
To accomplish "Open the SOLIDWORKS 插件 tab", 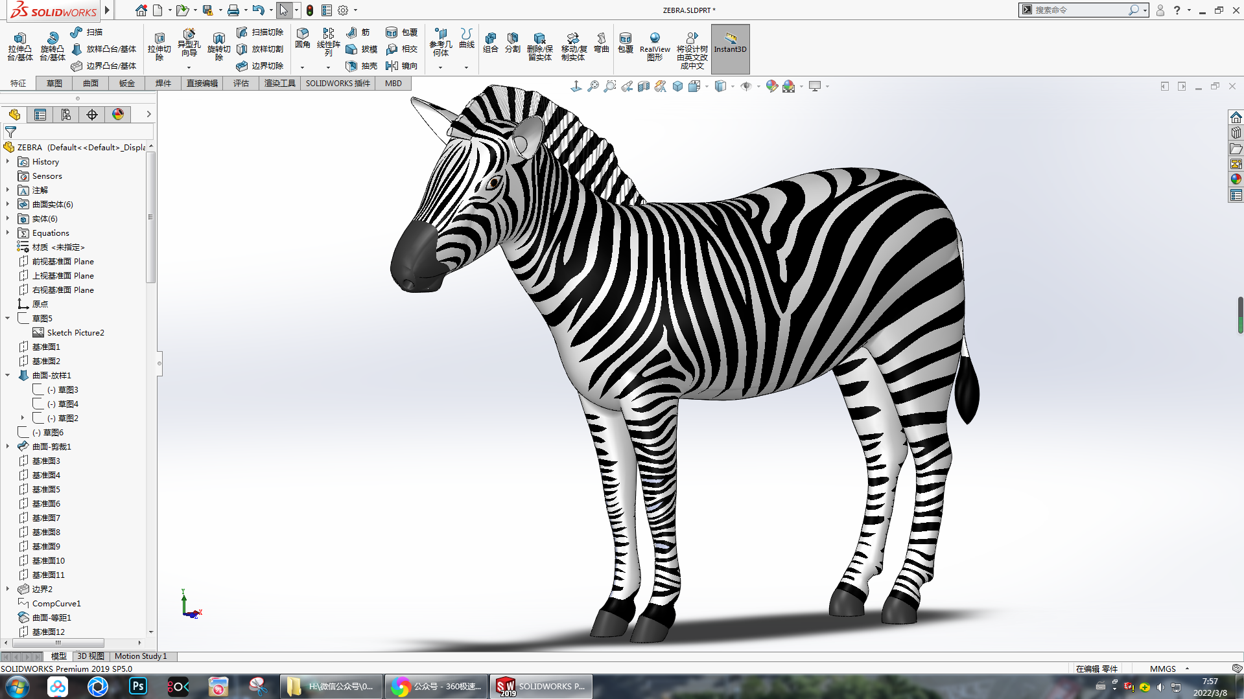I will click(338, 84).
